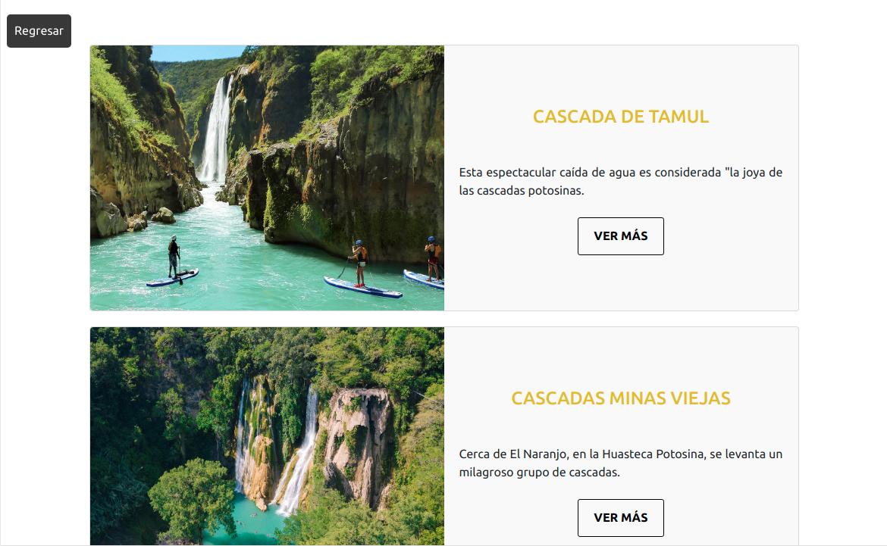
Task: Select the Minas Viejas waterfalls photo
Action: point(267,436)
